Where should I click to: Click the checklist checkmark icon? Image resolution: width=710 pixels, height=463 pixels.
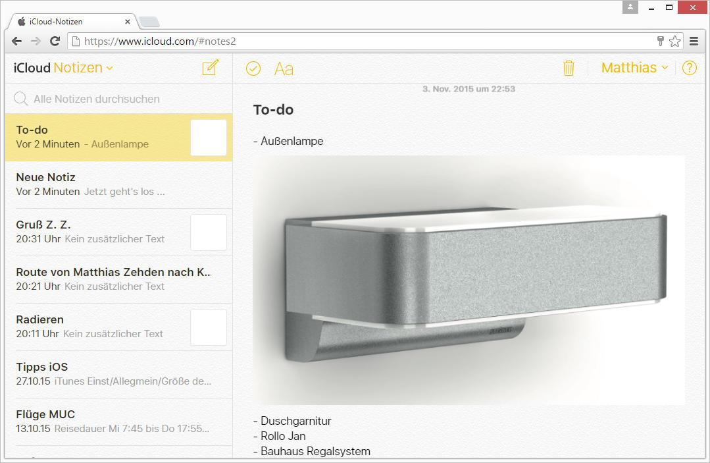[x=253, y=68]
